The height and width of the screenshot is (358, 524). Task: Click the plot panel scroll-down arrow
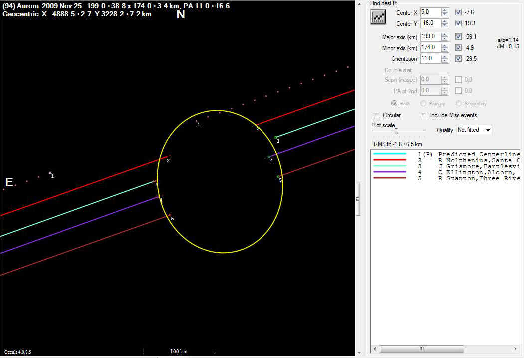pyautogui.click(x=359, y=352)
